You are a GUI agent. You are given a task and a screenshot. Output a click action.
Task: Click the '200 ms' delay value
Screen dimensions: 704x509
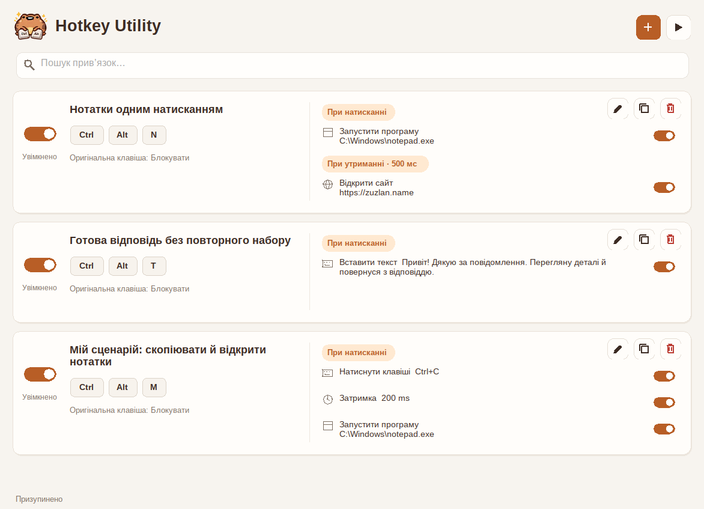(396, 398)
